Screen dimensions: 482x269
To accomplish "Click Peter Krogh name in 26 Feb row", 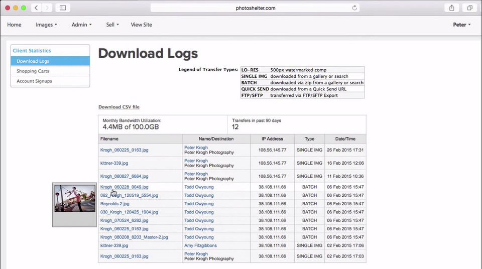I will tap(196, 148).
